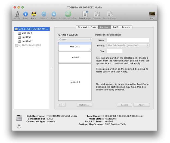Click the Burn disc icon
Viewport: 170px width, 143px height.
(33, 14)
